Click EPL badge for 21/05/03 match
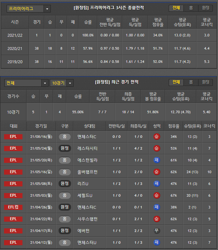 coord(13,196)
